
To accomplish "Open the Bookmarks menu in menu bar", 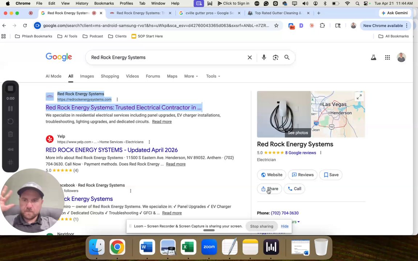I will click(x=104, y=3).
